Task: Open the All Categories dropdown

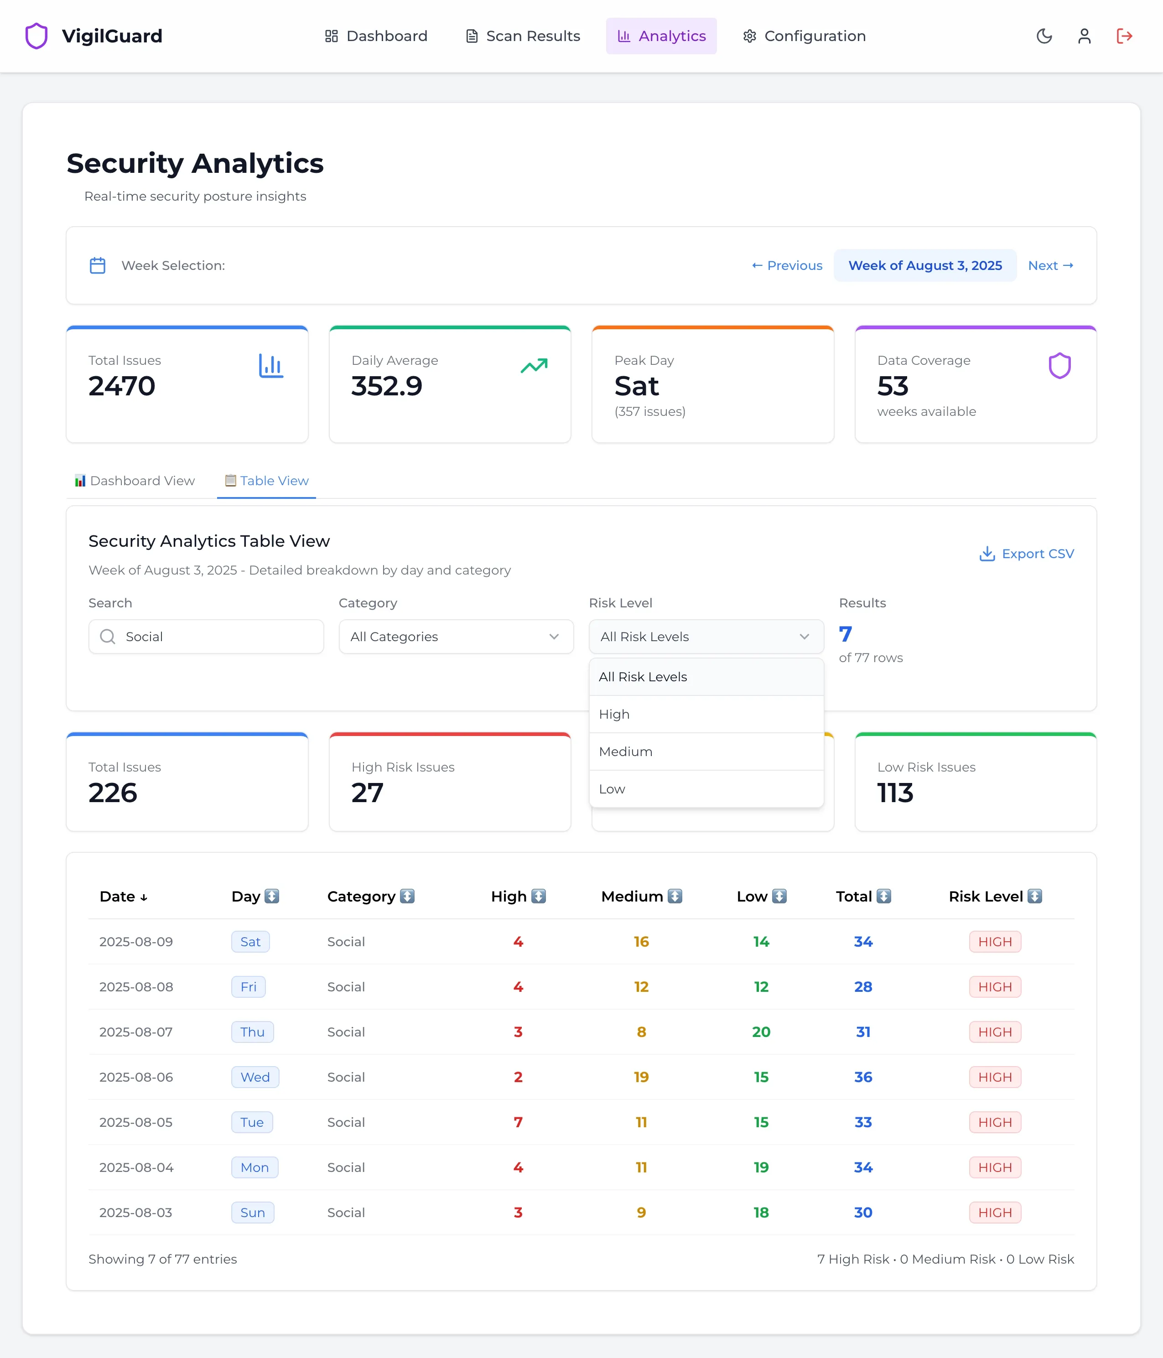Action: [456, 637]
